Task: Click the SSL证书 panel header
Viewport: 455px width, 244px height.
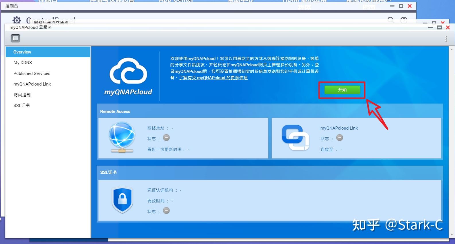Action: point(108,172)
